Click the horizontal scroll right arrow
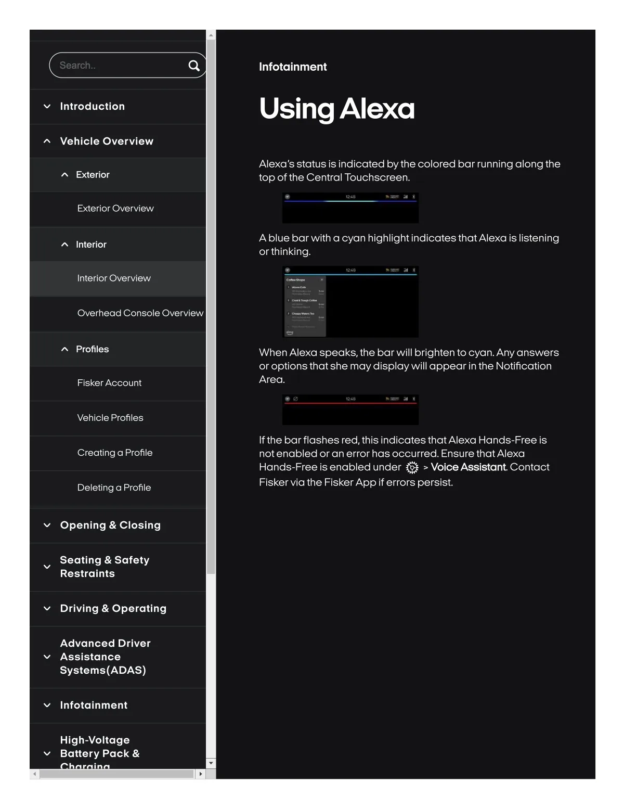Image resolution: width=624 pixels, height=808 pixels. coord(201,774)
